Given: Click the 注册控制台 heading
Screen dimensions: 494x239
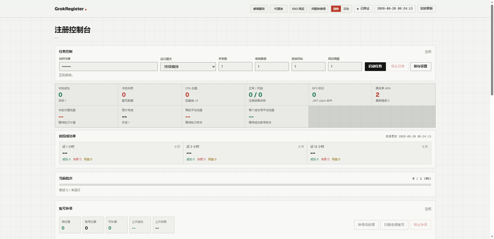Looking at the screenshot, I should click(x=73, y=30).
